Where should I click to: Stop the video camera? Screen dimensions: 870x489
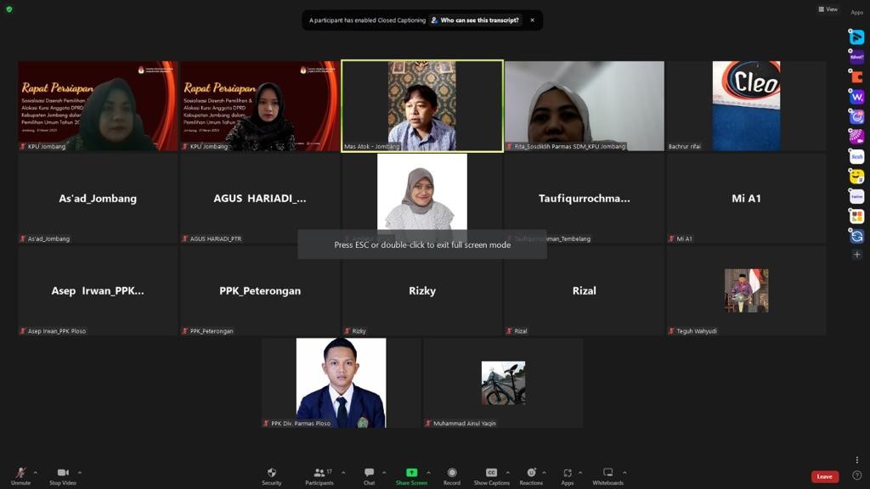[x=62, y=474]
